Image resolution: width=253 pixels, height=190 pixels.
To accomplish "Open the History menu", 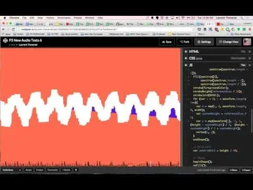I will tap(50, 18).
